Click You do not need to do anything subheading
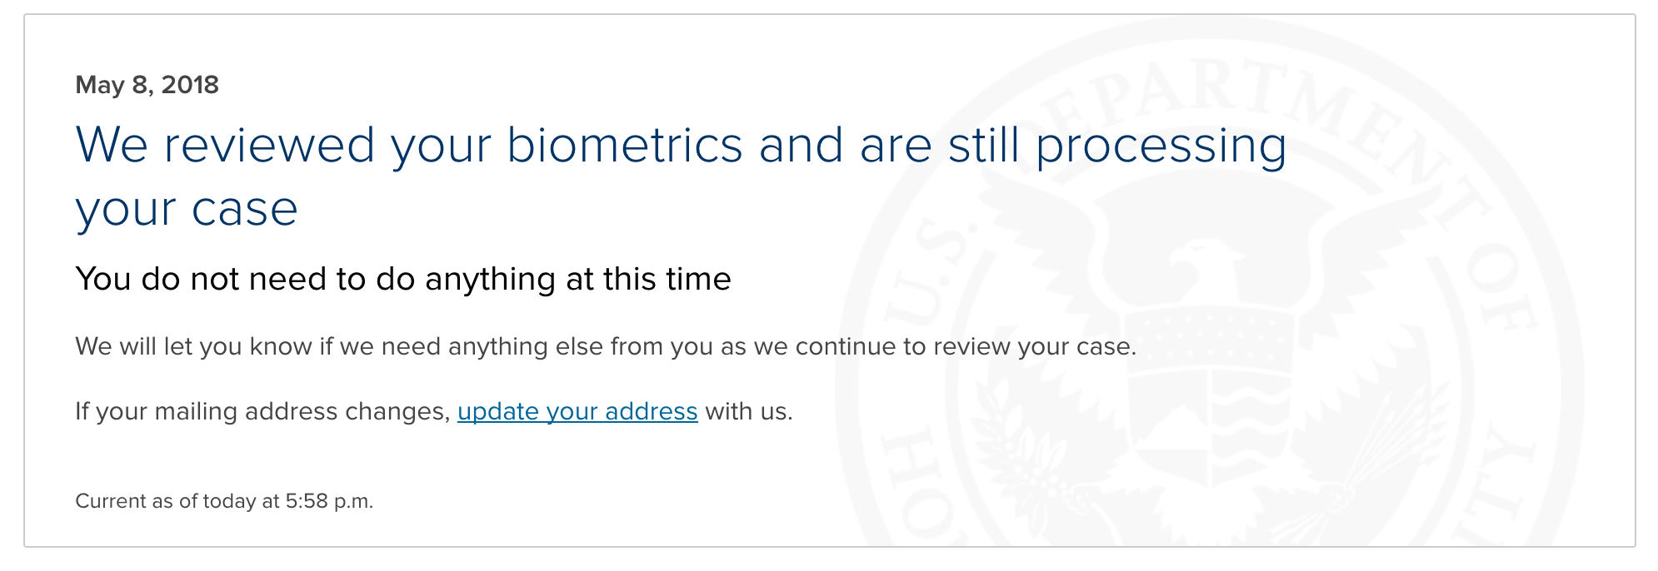The image size is (1658, 571). pyautogui.click(x=403, y=279)
